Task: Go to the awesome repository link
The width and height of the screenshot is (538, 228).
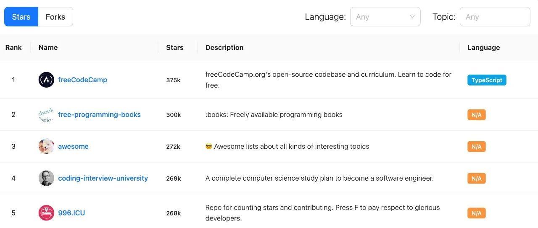Action: point(73,146)
